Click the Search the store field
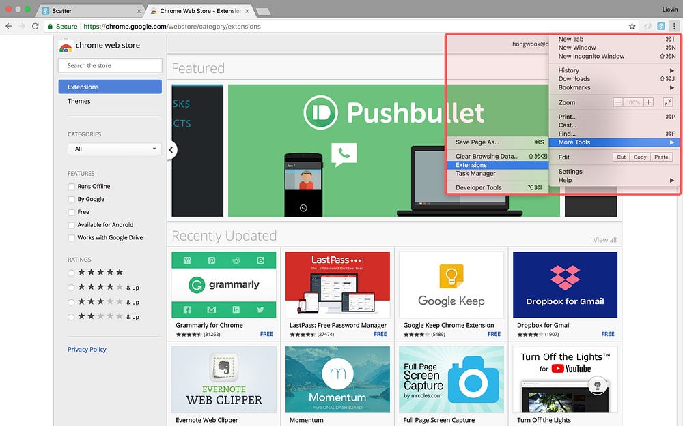 point(110,65)
